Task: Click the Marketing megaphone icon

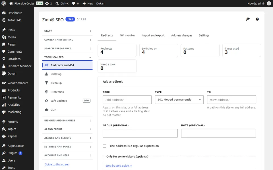Action: pos(4,112)
